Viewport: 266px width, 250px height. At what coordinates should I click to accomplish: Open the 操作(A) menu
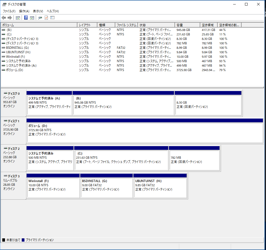24,11
